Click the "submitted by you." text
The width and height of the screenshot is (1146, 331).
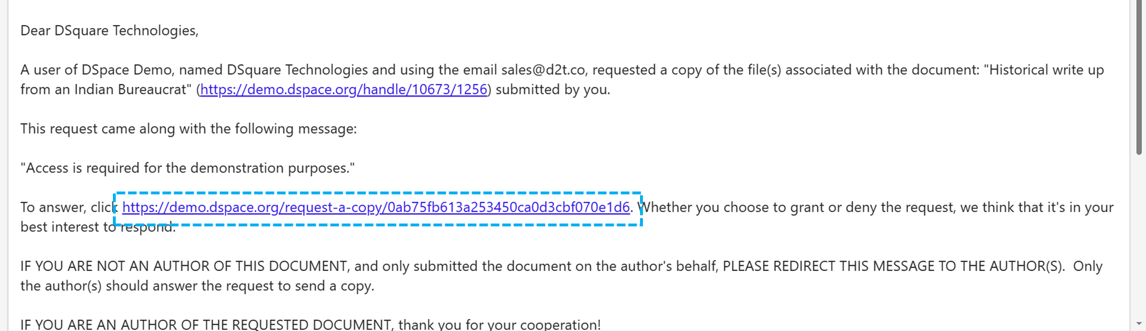pos(552,90)
